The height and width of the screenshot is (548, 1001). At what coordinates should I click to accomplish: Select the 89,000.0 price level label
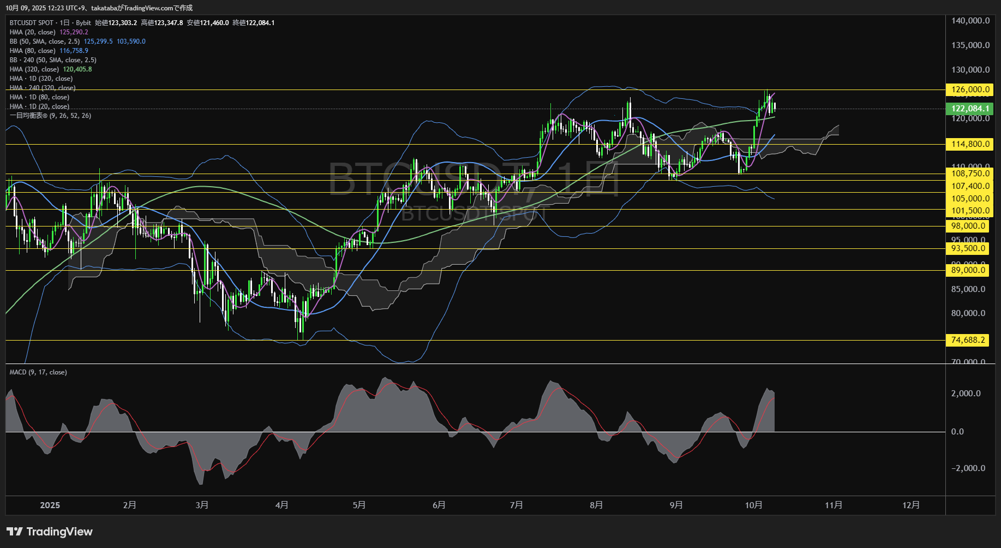click(968, 270)
